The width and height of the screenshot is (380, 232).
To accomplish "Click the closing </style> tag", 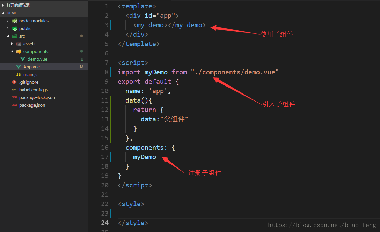I will 133,223.
